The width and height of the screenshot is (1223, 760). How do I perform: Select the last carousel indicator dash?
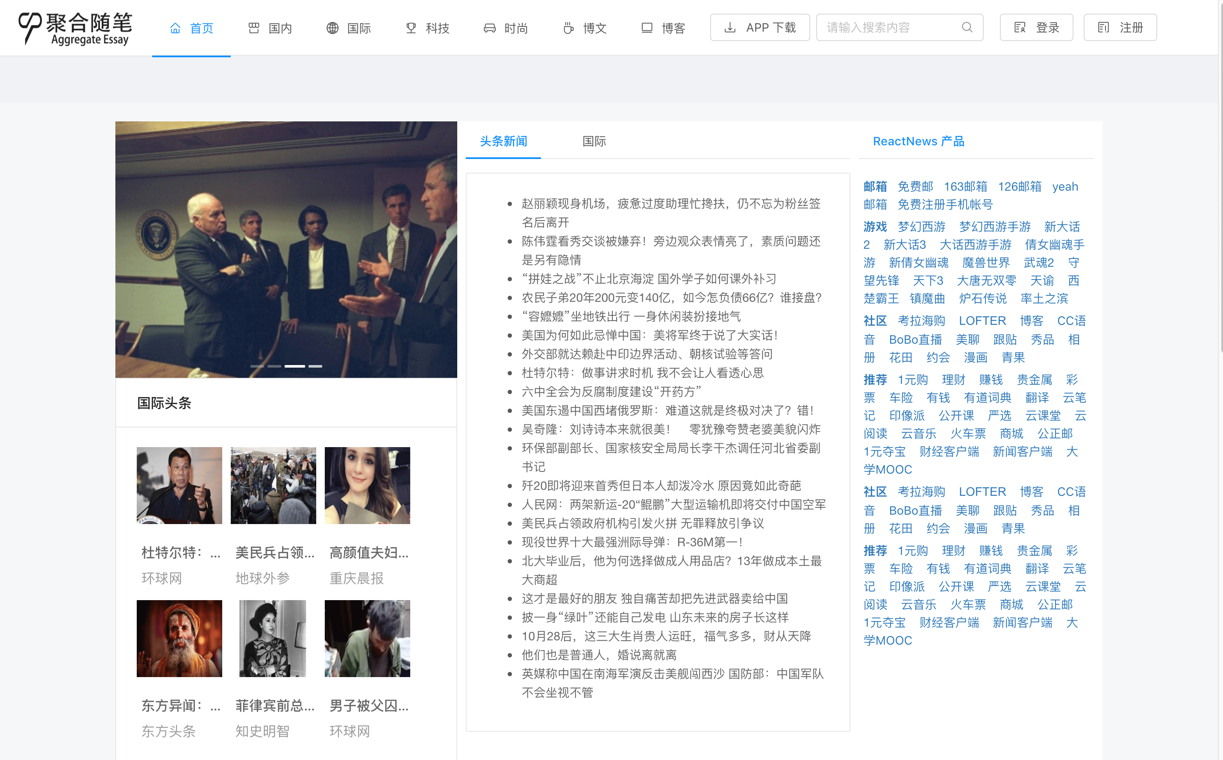coord(315,366)
